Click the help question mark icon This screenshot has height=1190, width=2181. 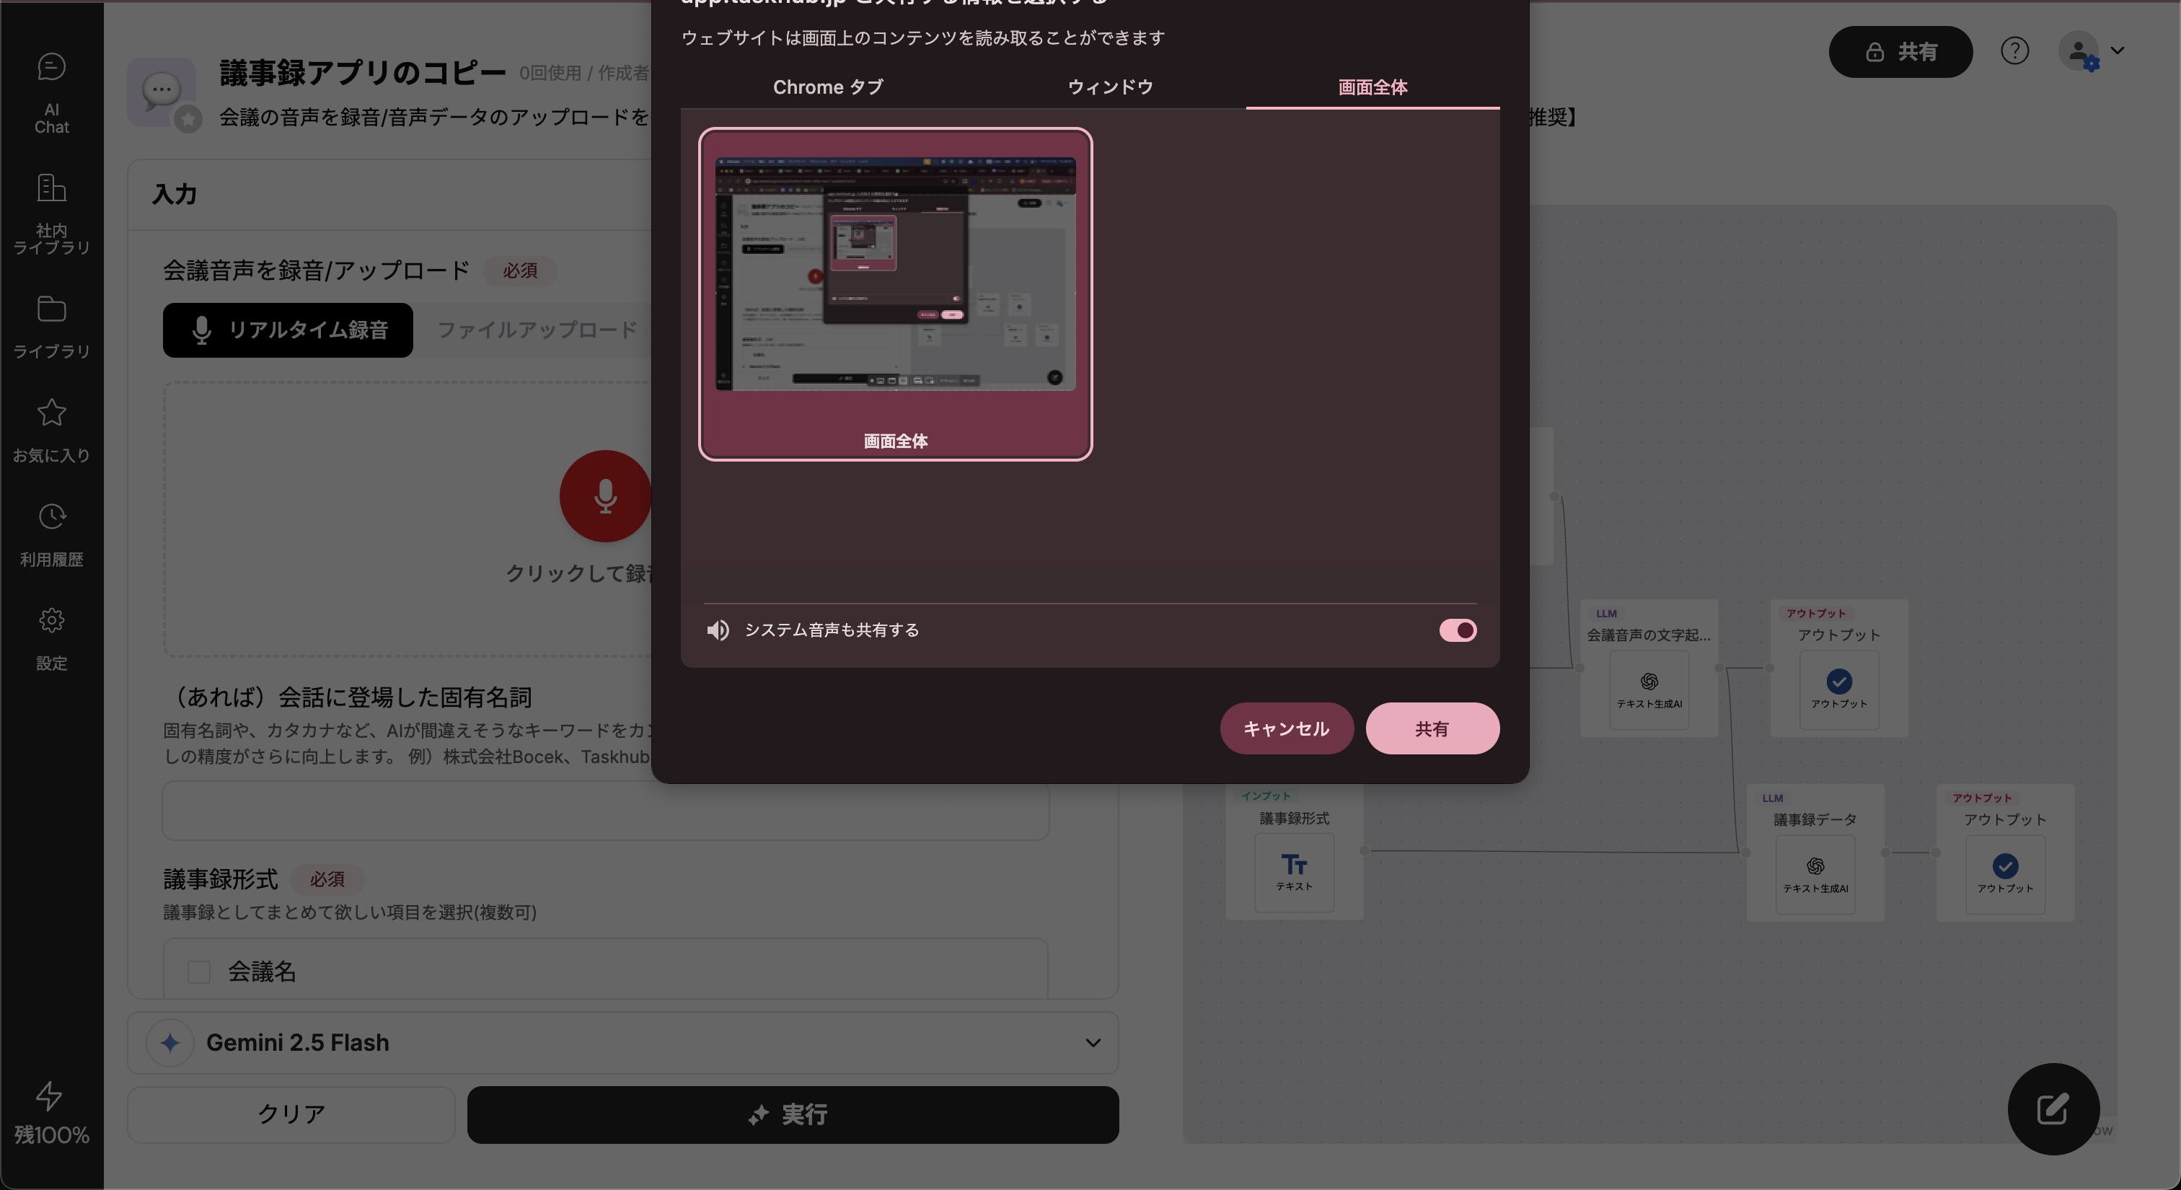coord(2014,52)
